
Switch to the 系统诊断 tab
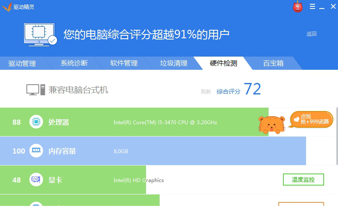click(74, 63)
